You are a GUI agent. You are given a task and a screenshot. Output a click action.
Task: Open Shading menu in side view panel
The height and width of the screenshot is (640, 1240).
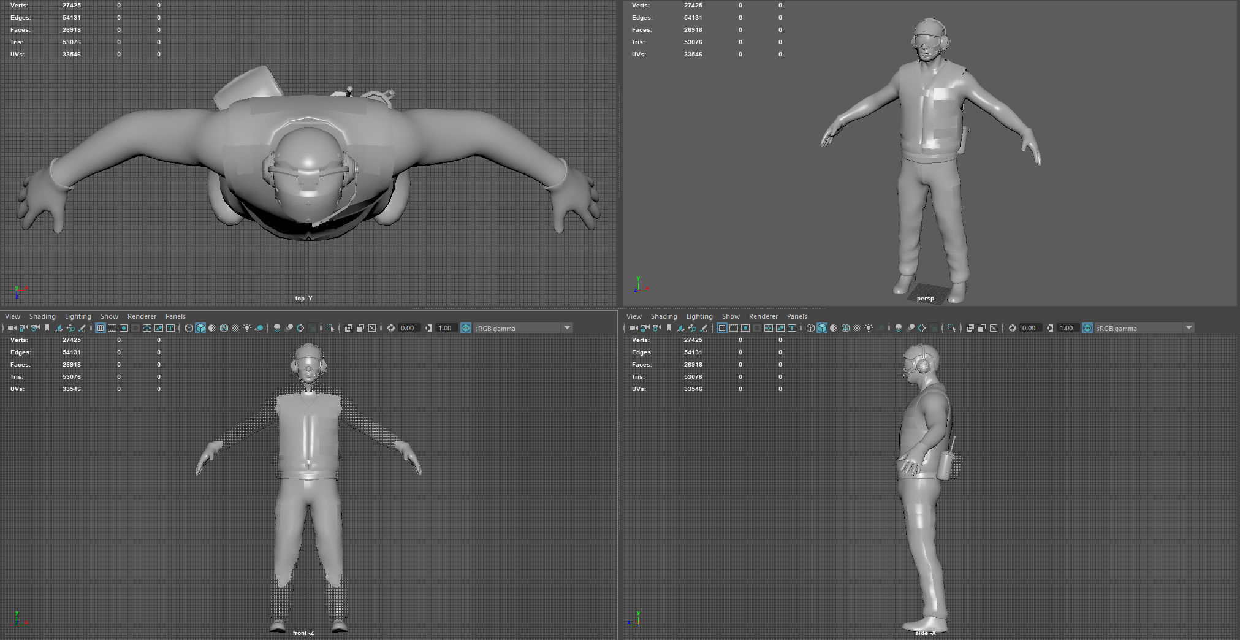tap(664, 316)
